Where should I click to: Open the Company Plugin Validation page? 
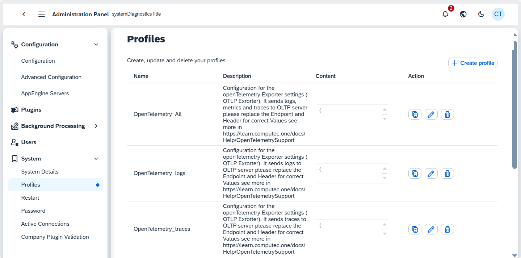(x=55, y=237)
